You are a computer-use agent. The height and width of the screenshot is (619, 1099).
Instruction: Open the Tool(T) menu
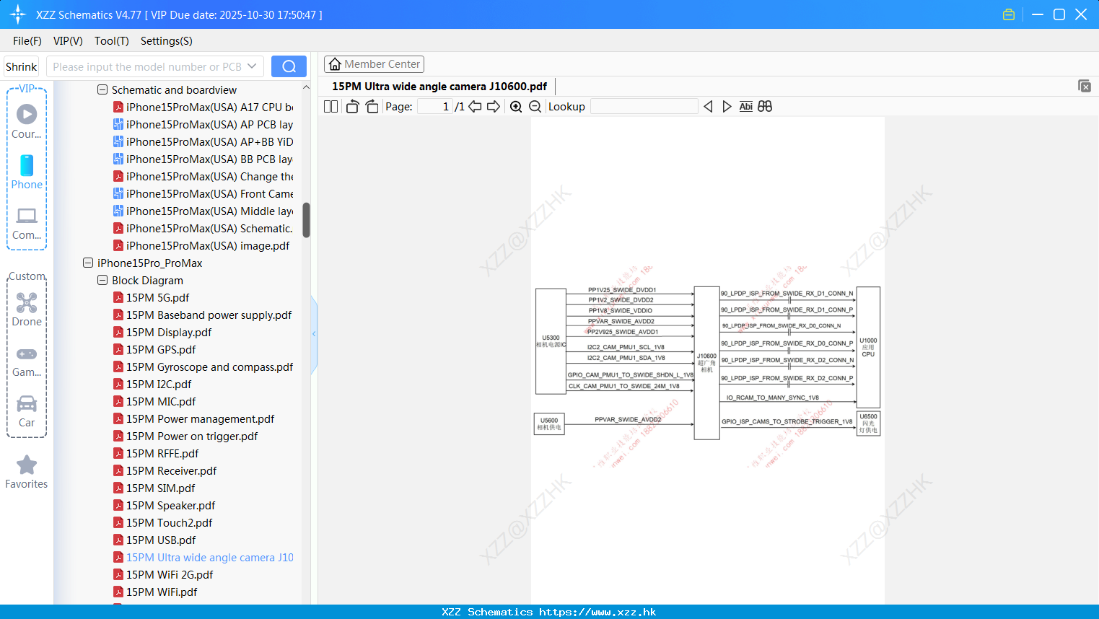[x=112, y=41]
